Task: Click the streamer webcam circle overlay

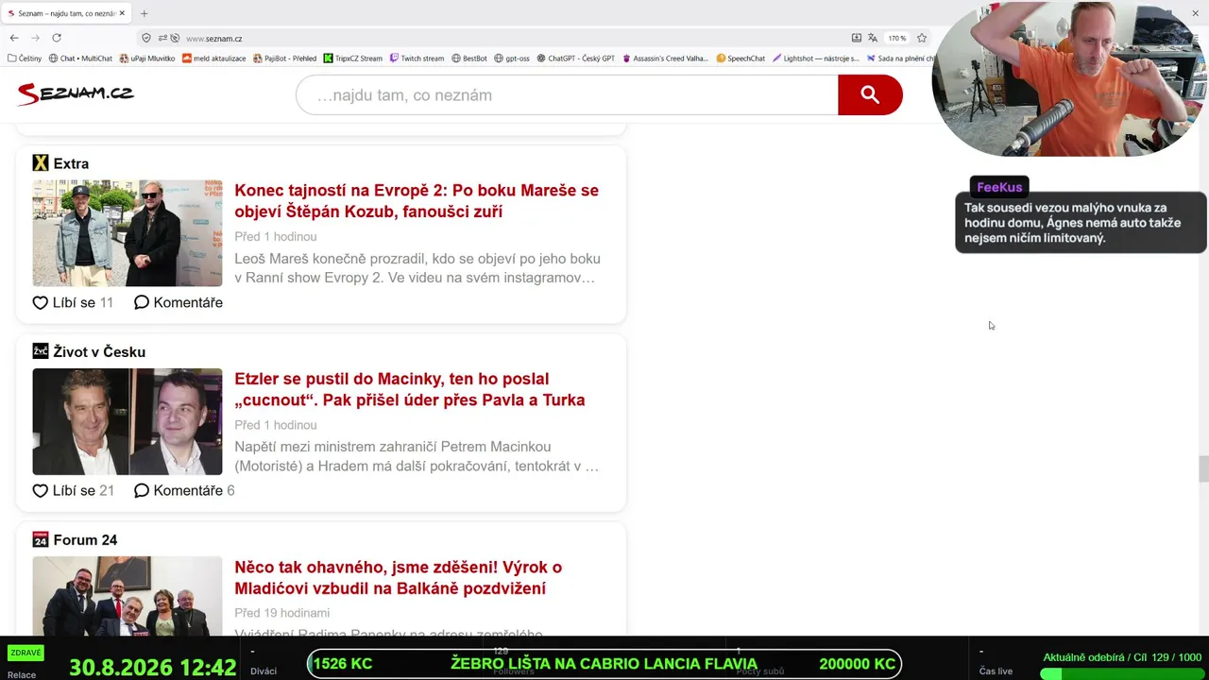Action: click(x=1070, y=79)
